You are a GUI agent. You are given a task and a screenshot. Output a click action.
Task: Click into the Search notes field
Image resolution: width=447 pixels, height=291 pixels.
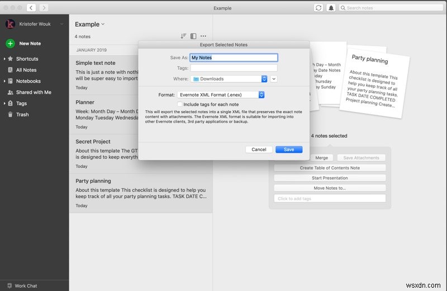click(391, 8)
